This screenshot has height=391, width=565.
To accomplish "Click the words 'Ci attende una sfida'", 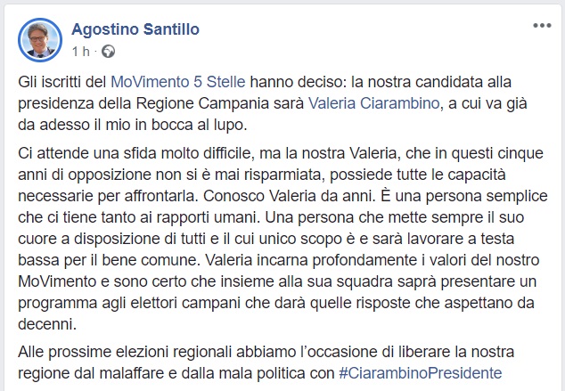I will click(81, 150).
